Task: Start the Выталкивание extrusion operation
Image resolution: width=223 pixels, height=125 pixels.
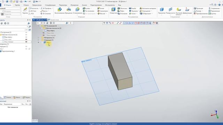Action: click(x=60, y=11)
